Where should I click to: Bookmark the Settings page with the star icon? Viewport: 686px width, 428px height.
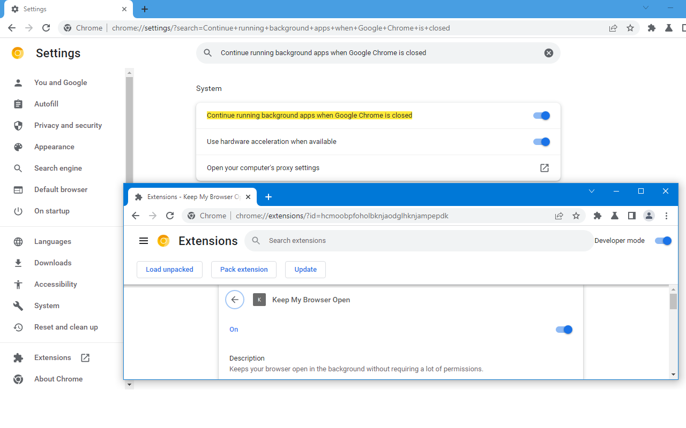tap(630, 28)
